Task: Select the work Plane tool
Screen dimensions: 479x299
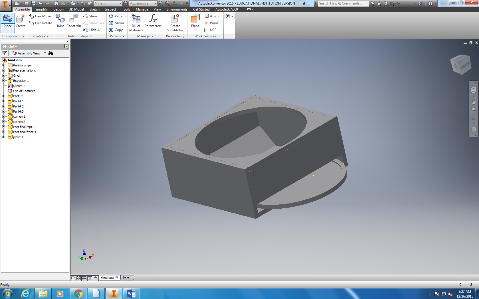Action: (x=195, y=22)
